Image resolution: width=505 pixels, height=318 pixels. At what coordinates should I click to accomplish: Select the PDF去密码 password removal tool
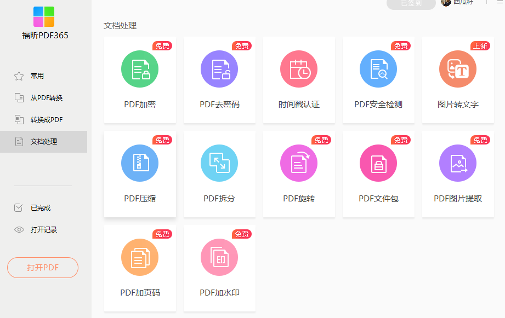click(219, 80)
